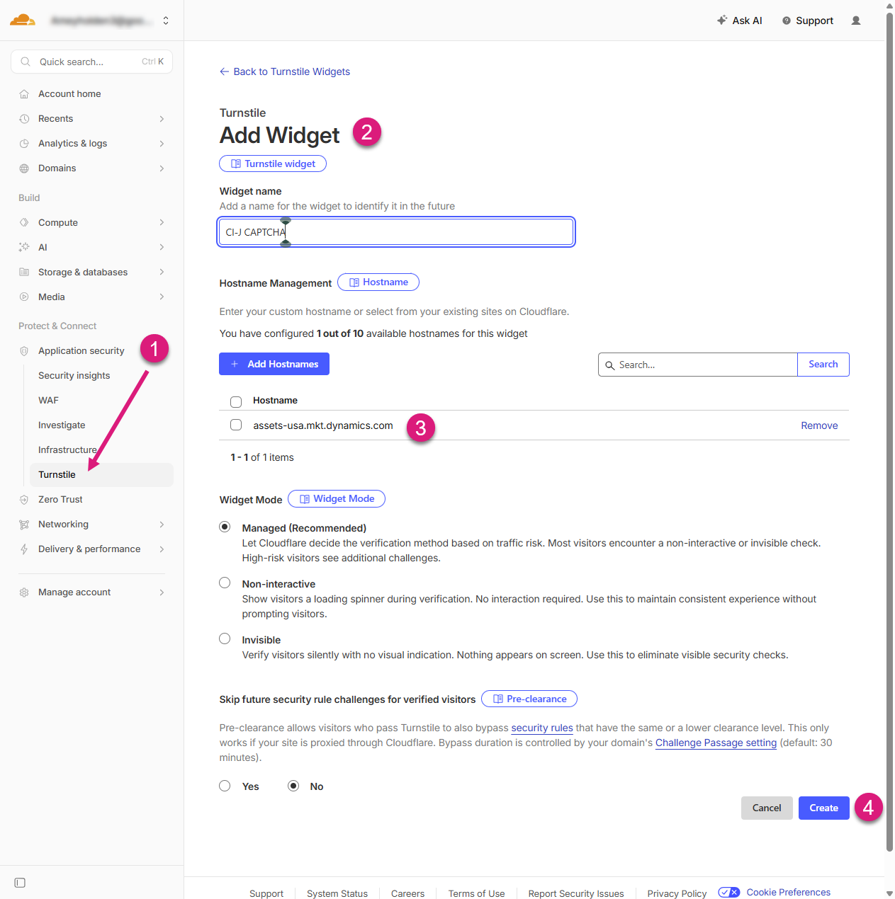Open Account home in sidebar
The width and height of the screenshot is (895, 899).
(x=69, y=94)
